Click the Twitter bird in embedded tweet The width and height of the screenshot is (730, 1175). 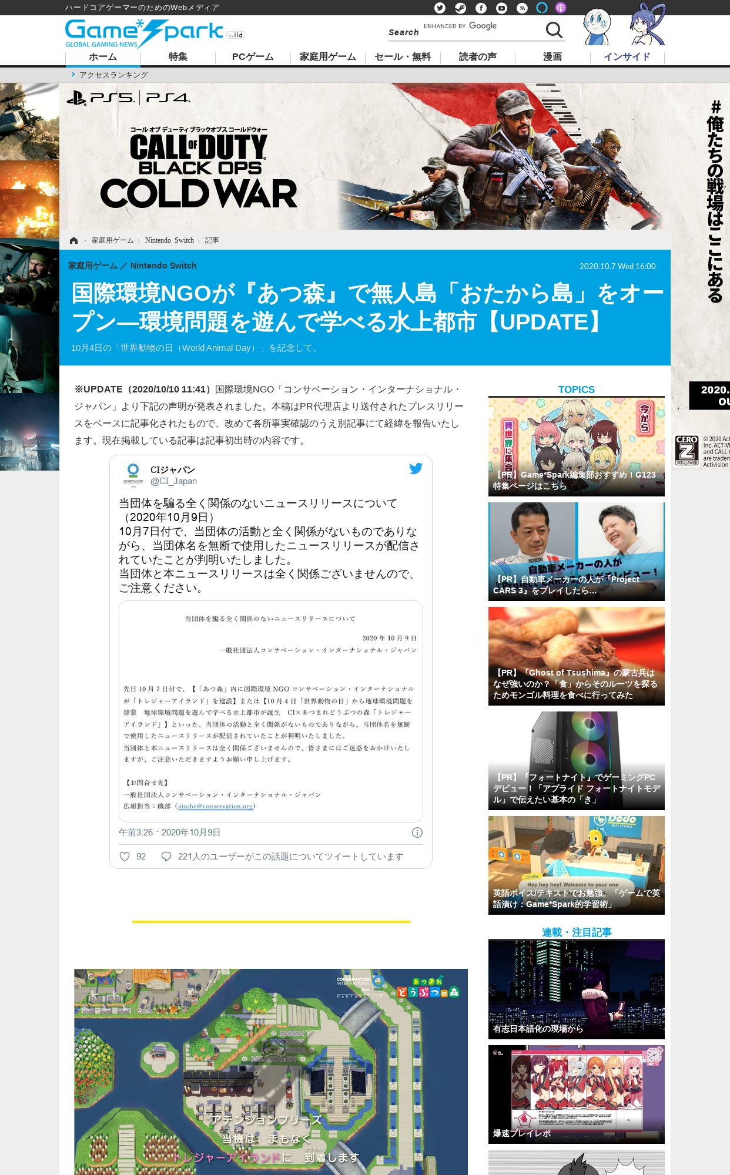point(416,468)
